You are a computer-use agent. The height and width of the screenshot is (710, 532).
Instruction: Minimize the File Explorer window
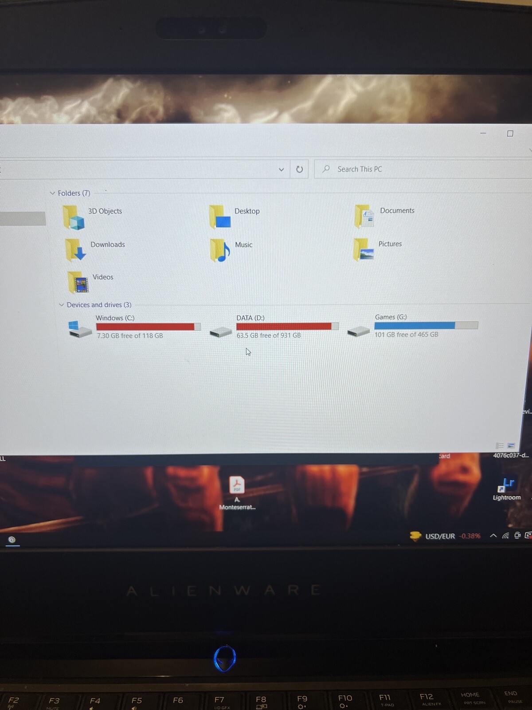pos(483,133)
